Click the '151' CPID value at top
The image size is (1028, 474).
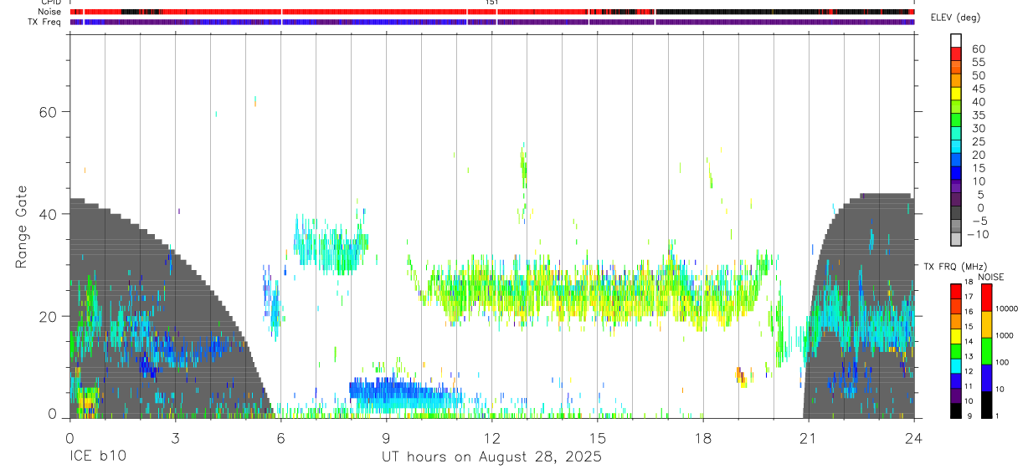[x=491, y=3]
